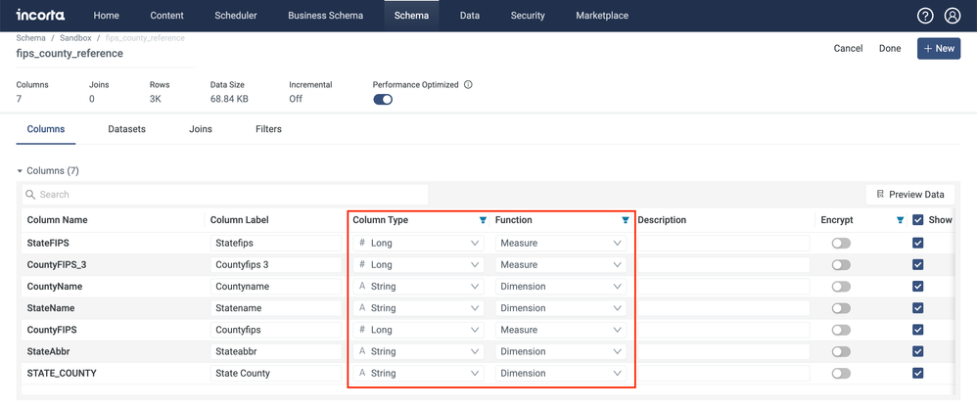
Task: Open the user profile icon
Action: click(953, 16)
